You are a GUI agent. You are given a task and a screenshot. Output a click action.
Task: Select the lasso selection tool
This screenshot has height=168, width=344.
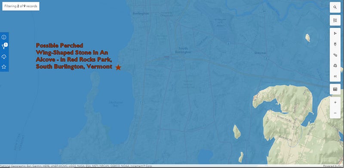(335, 44)
